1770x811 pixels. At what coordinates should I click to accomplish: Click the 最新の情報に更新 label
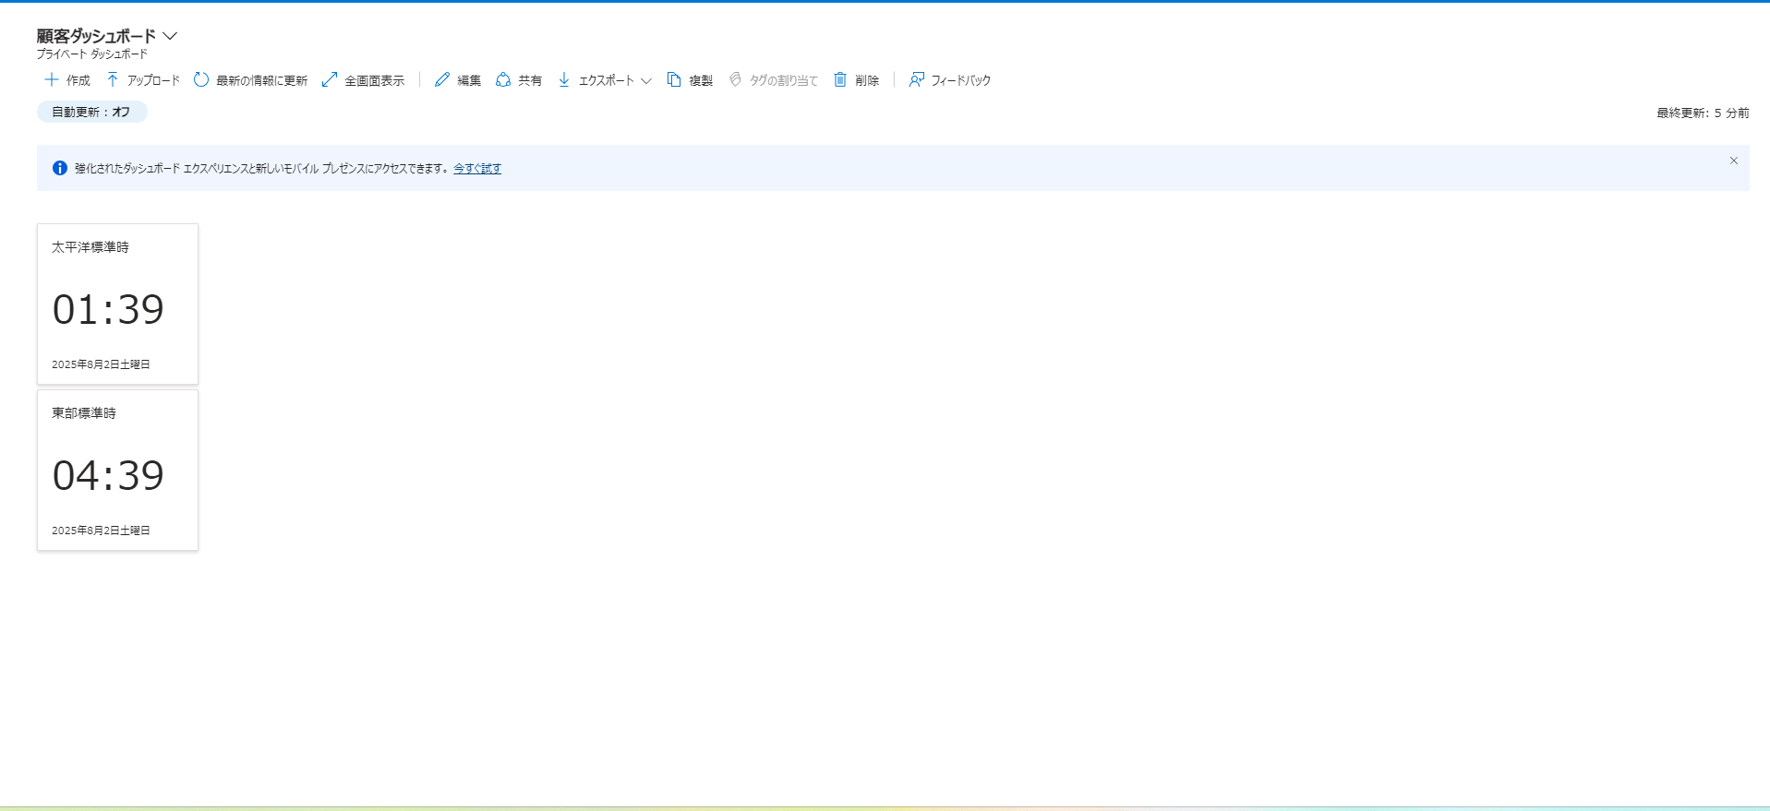261,81
